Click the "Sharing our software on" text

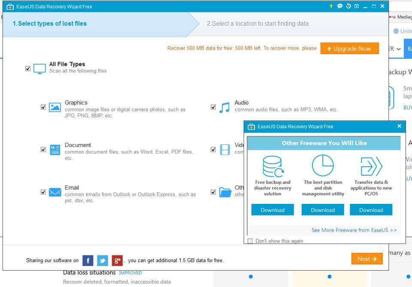pyautogui.click(x=52, y=260)
